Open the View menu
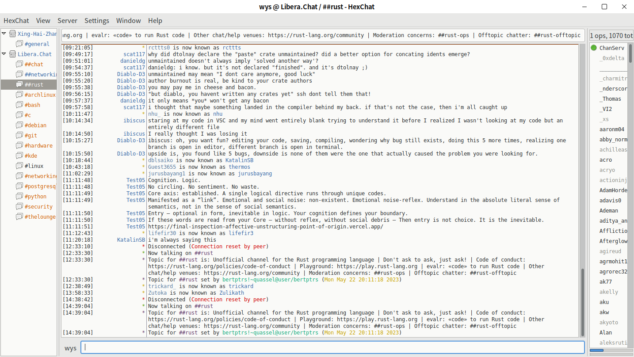The width and height of the screenshot is (634, 357). 43,20
